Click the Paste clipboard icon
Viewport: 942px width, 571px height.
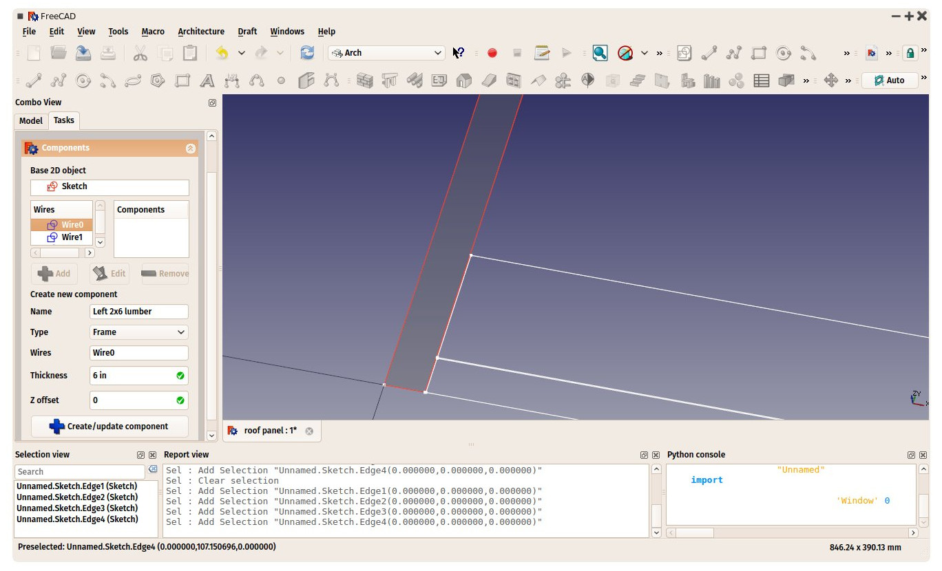(x=190, y=53)
